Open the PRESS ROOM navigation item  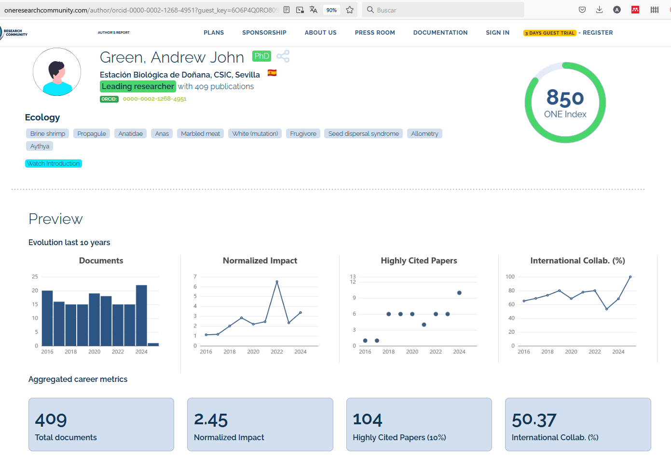[375, 33]
